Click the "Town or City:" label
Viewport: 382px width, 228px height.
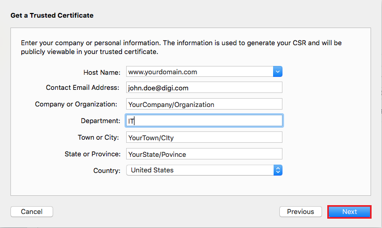pos(98,137)
